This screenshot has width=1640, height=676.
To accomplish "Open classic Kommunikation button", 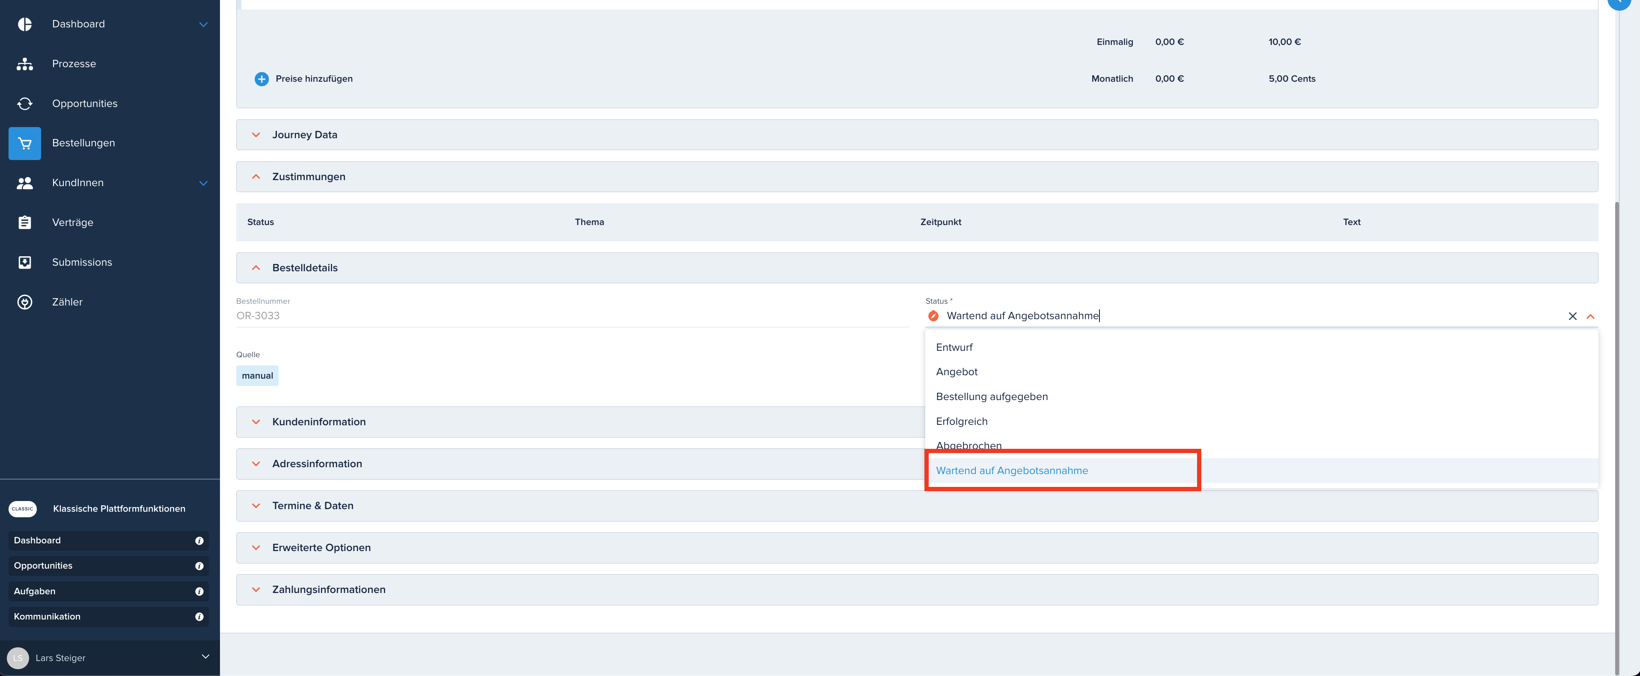I will [x=109, y=617].
